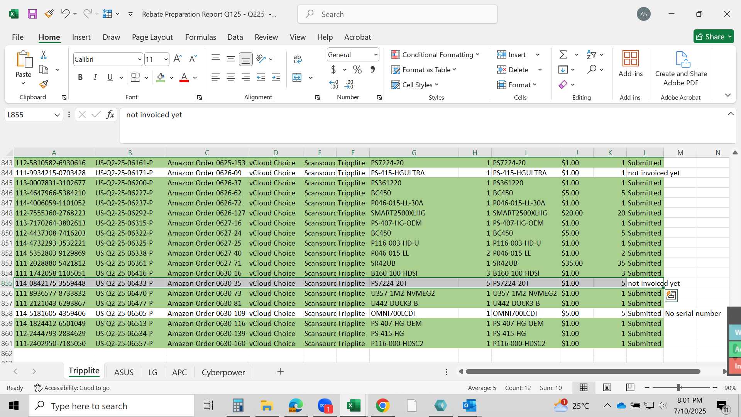741x417 pixels.
Task: Click the Copy icon in Clipboard group
Action: (44, 70)
